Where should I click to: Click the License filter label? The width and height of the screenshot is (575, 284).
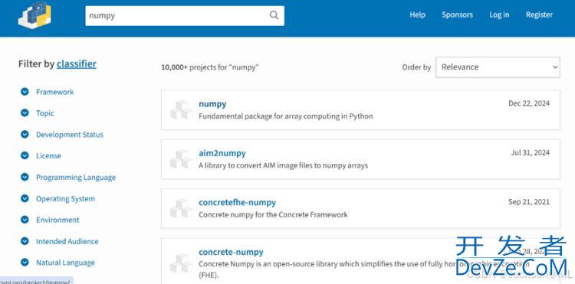click(48, 156)
